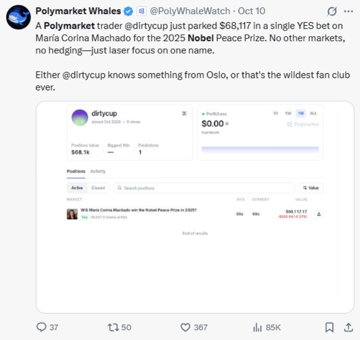Click the reply comment icon

pos(41,327)
